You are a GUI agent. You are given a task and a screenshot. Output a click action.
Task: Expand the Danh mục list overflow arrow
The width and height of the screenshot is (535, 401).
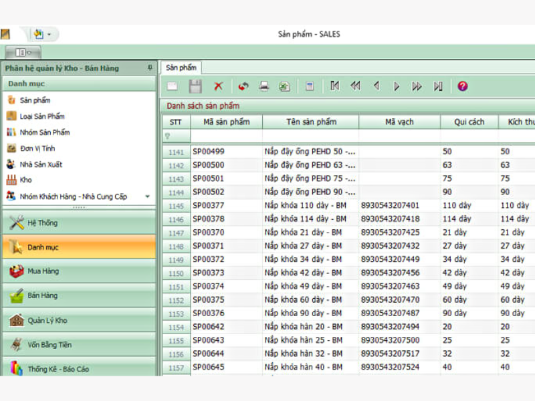[x=147, y=196]
